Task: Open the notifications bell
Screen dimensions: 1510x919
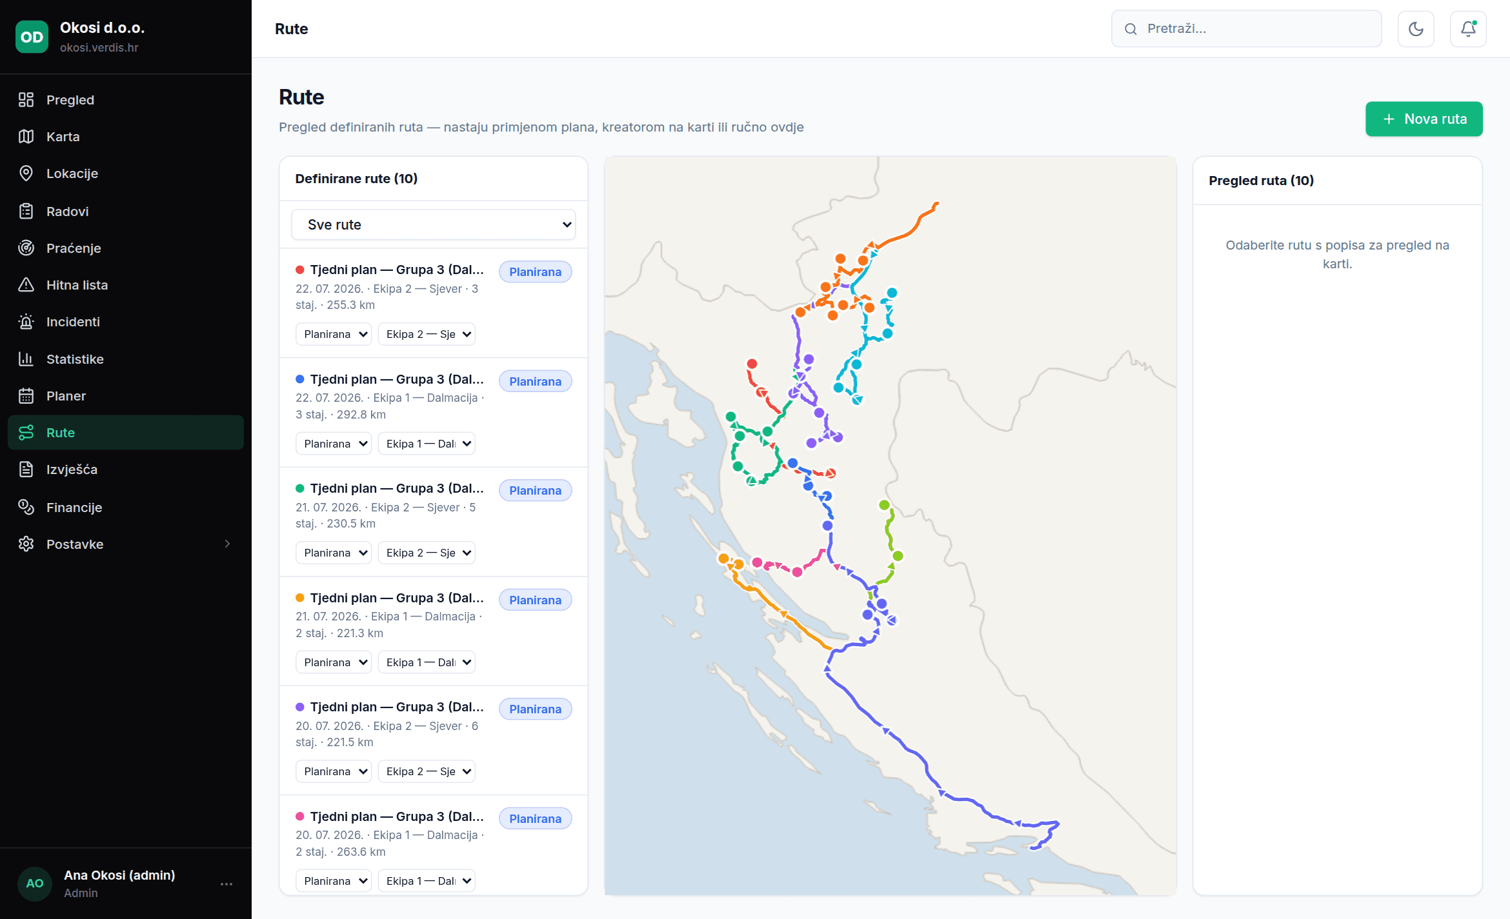Action: 1468,29
